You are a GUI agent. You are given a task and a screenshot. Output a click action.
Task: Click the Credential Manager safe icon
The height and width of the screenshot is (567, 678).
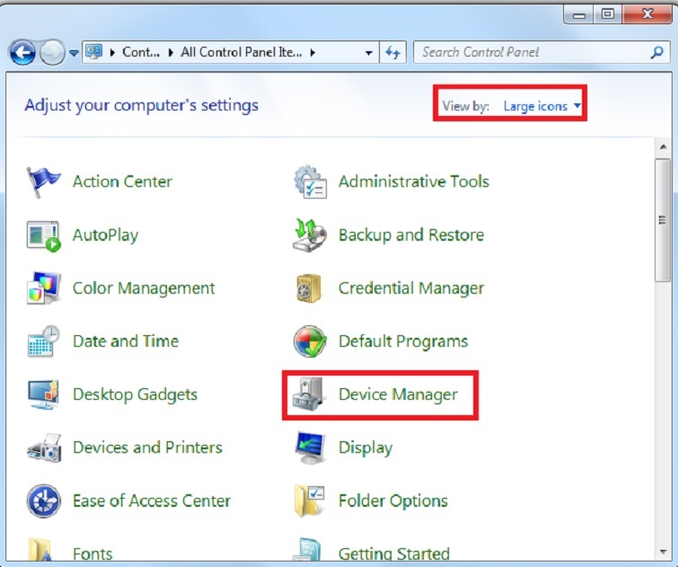coord(310,288)
